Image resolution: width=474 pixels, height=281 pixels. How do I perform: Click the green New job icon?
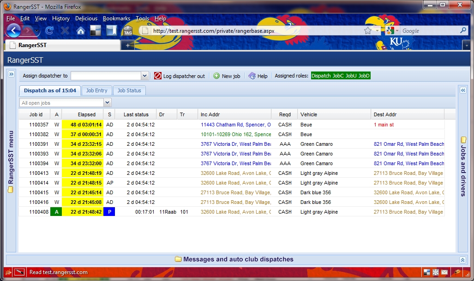[216, 76]
